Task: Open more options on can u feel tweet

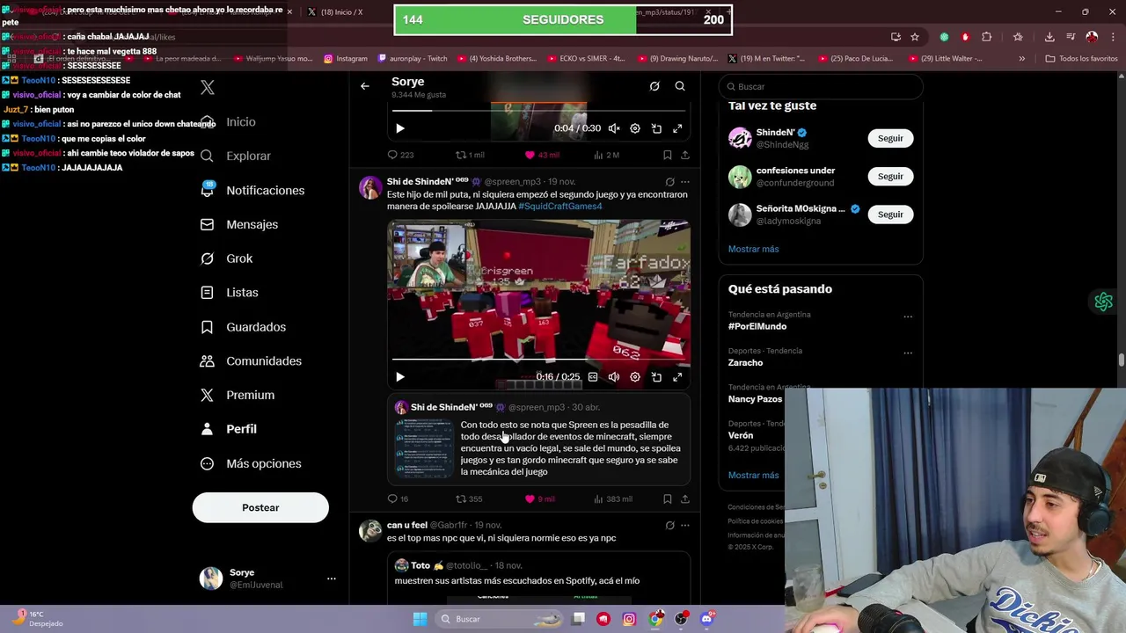Action: tap(685, 526)
